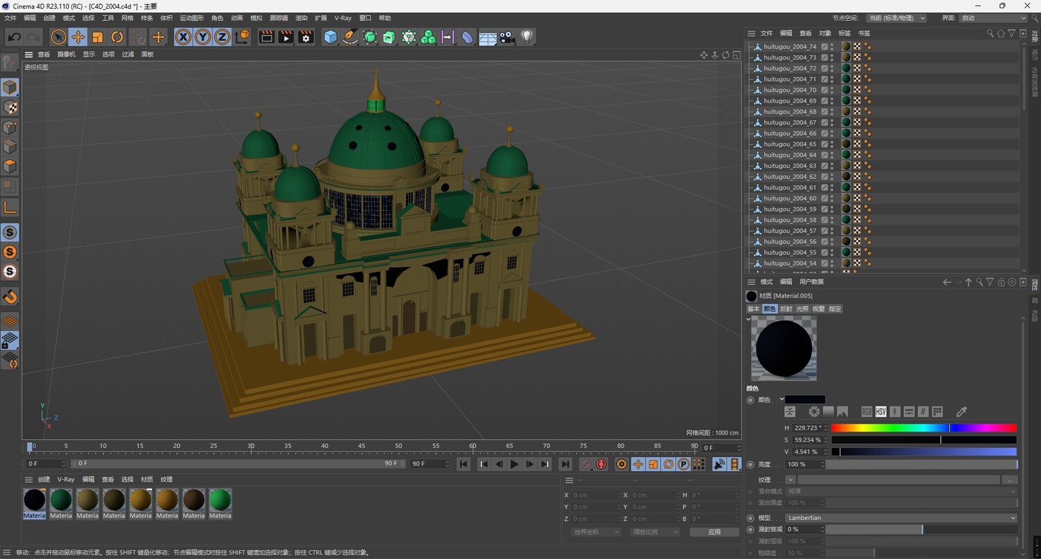The width and height of the screenshot is (1041, 559).
Task: Open the 渲染 menu in the menu bar
Action: point(301,18)
